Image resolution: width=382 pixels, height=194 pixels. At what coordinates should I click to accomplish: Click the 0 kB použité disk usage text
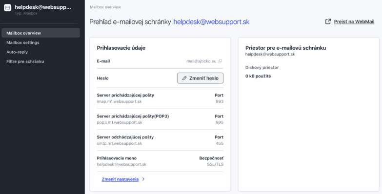tap(258, 76)
